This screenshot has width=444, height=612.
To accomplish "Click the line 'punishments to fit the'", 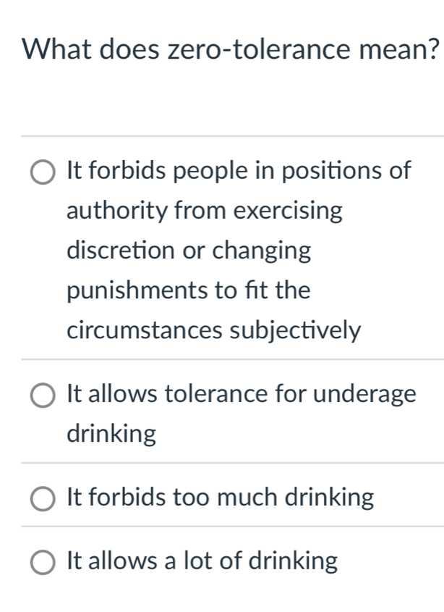I will pyautogui.click(x=188, y=291).
